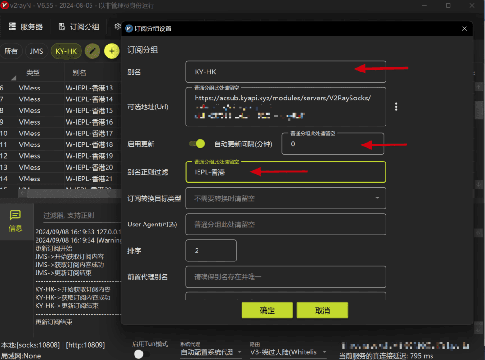Click the 当前服务的真连接延迟 795 ms status
Viewport: 485px width, 360px height.
[x=386, y=356]
